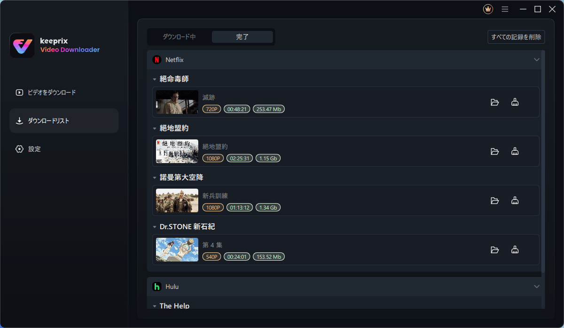Click the 540P resolution tag
This screenshot has width=564, height=328.
coord(211,257)
